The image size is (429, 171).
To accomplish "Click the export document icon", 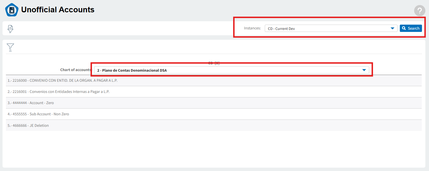I will 10,29.
